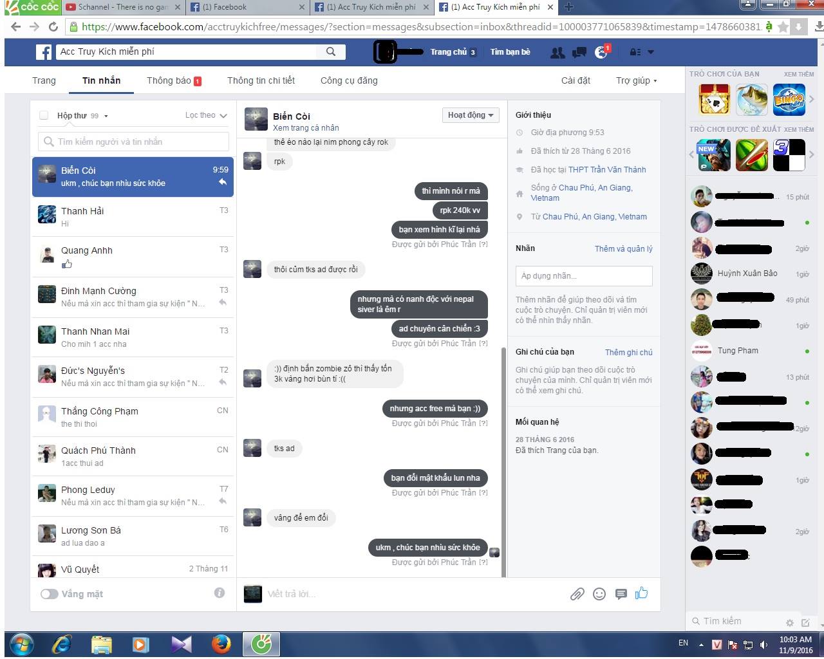Open the Công cụ đăng tab
824x659 pixels.
click(x=349, y=80)
